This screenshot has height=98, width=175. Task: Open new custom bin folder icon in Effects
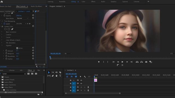pos(38,94)
